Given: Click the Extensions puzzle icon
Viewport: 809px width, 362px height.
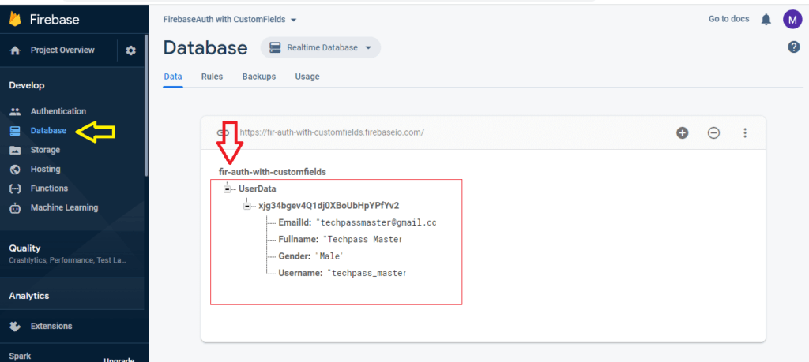Looking at the screenshot, I should coord(16,326).
